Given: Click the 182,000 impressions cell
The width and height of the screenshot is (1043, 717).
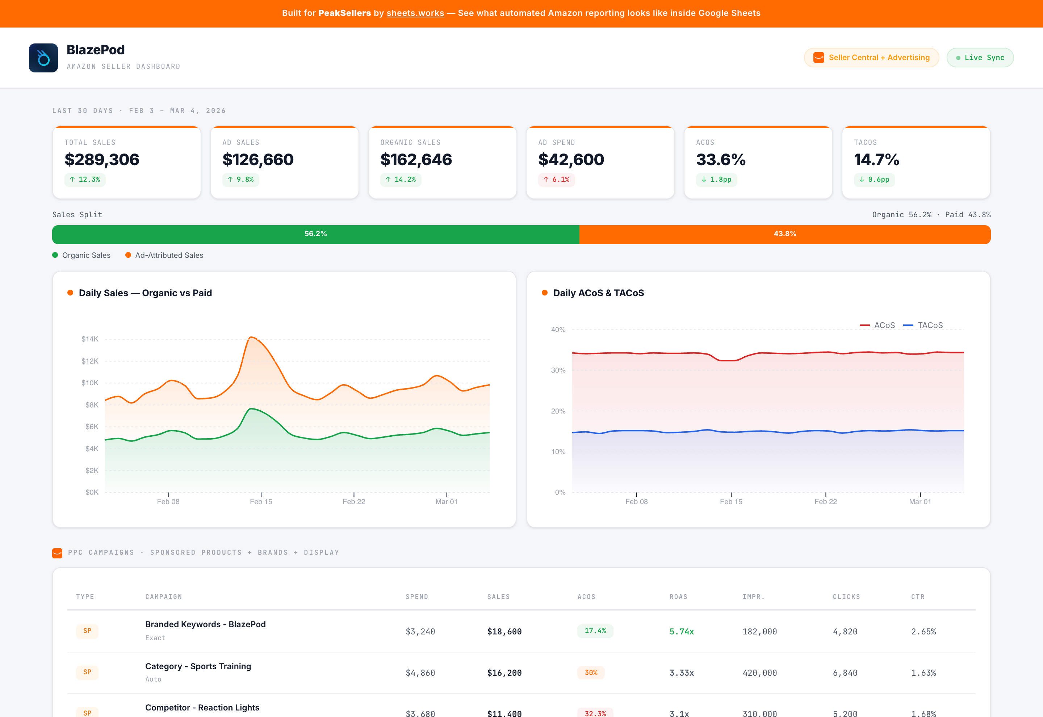Looking at the screenshot, I should (x=759, y=632).
